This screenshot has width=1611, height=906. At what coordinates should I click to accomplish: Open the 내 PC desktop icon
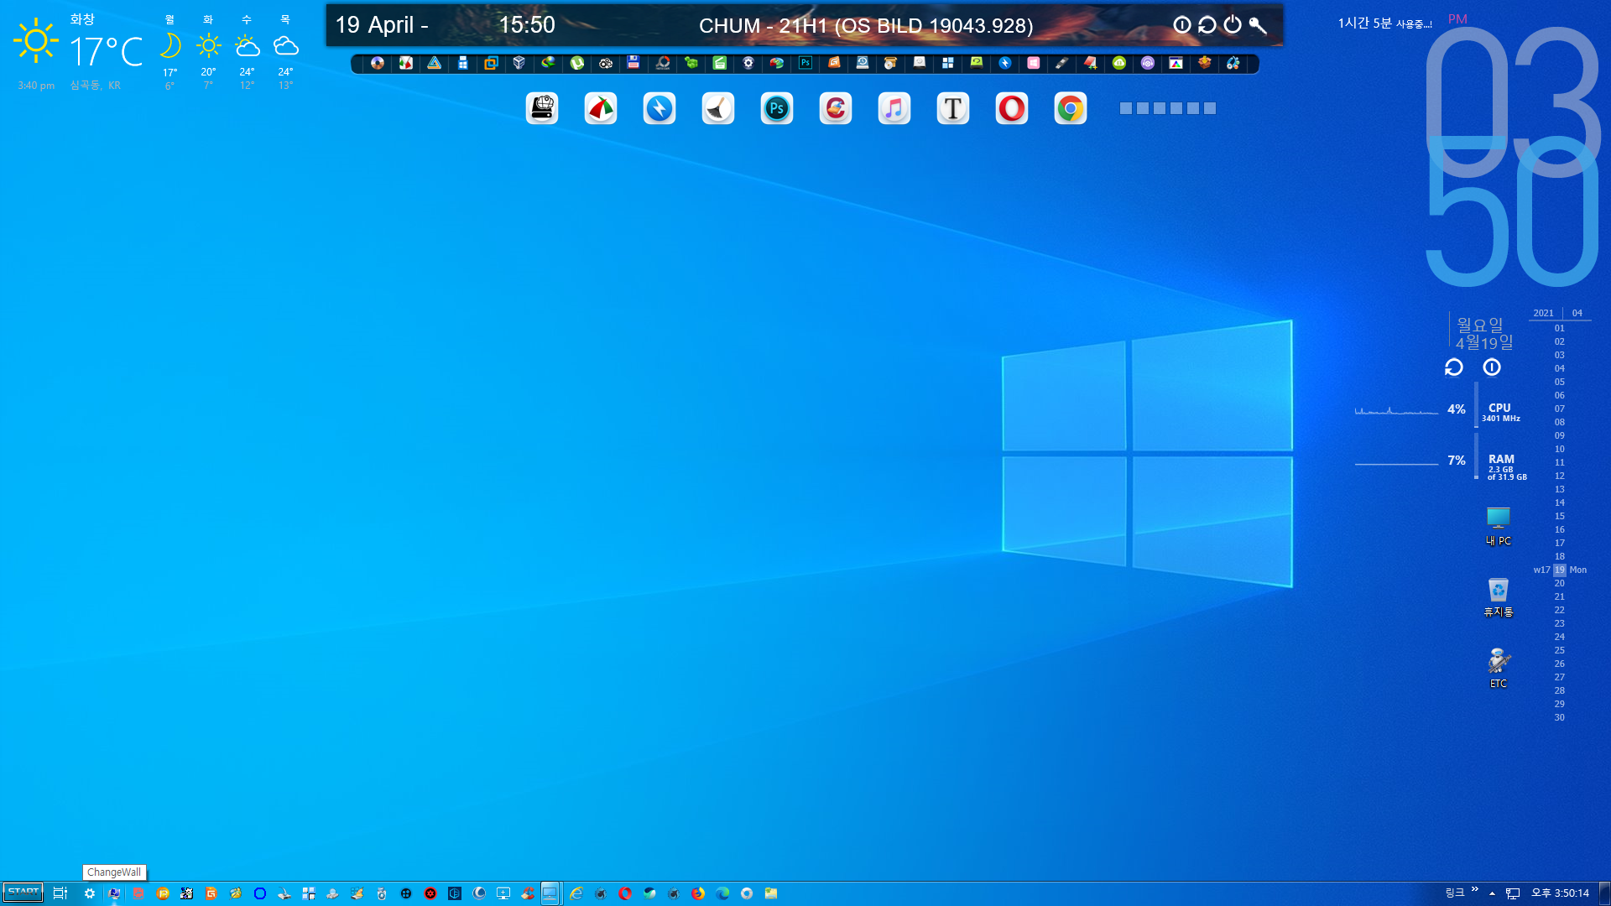point(1499,526)
